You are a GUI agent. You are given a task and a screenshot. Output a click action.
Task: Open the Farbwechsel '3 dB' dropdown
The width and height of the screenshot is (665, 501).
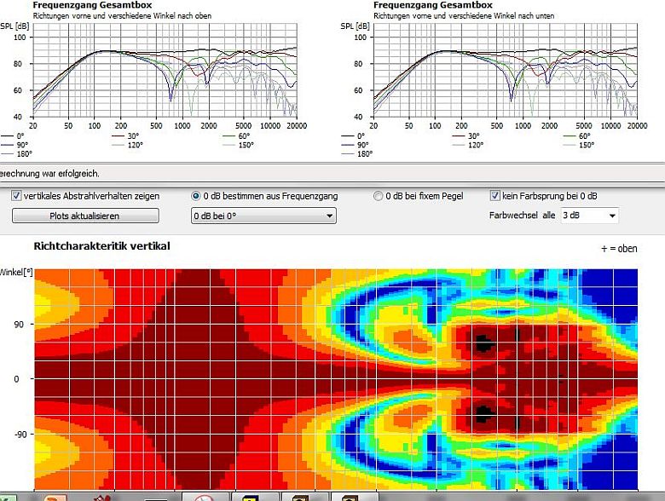pyautogui.click(x=589, y=216)
